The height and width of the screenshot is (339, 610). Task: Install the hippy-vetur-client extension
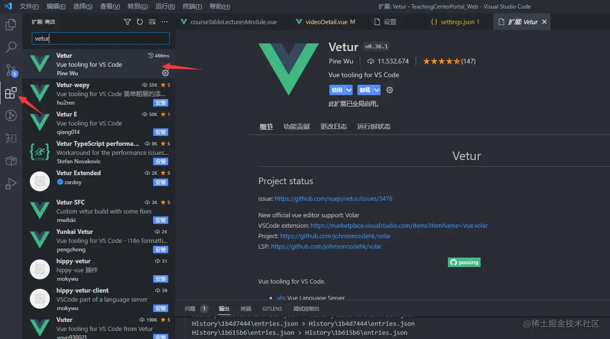tap(161, 308)
